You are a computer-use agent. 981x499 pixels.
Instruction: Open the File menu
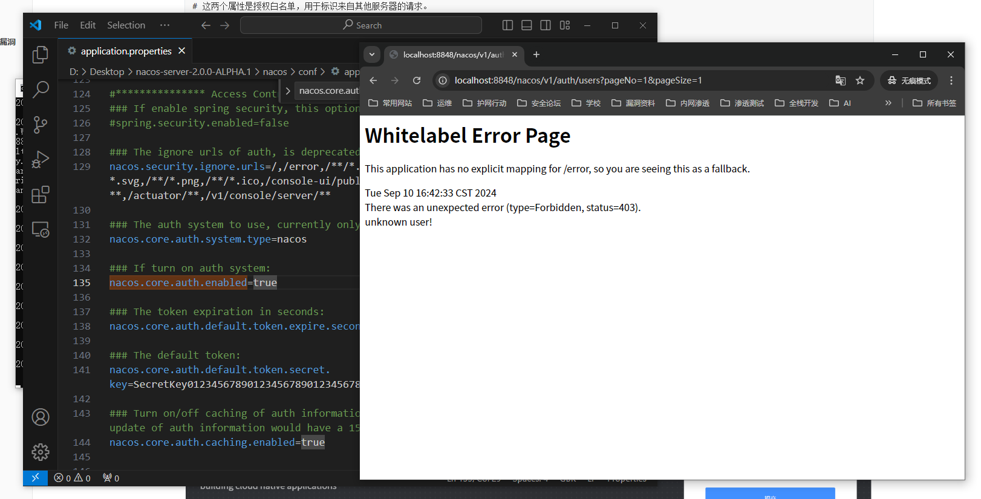click(61, 25)
